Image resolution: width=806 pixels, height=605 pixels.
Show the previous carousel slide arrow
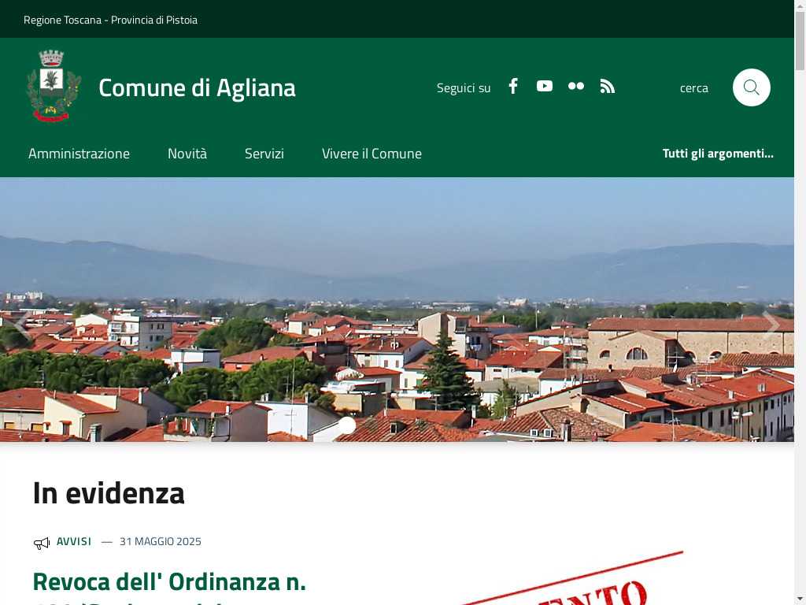[22, 323]
